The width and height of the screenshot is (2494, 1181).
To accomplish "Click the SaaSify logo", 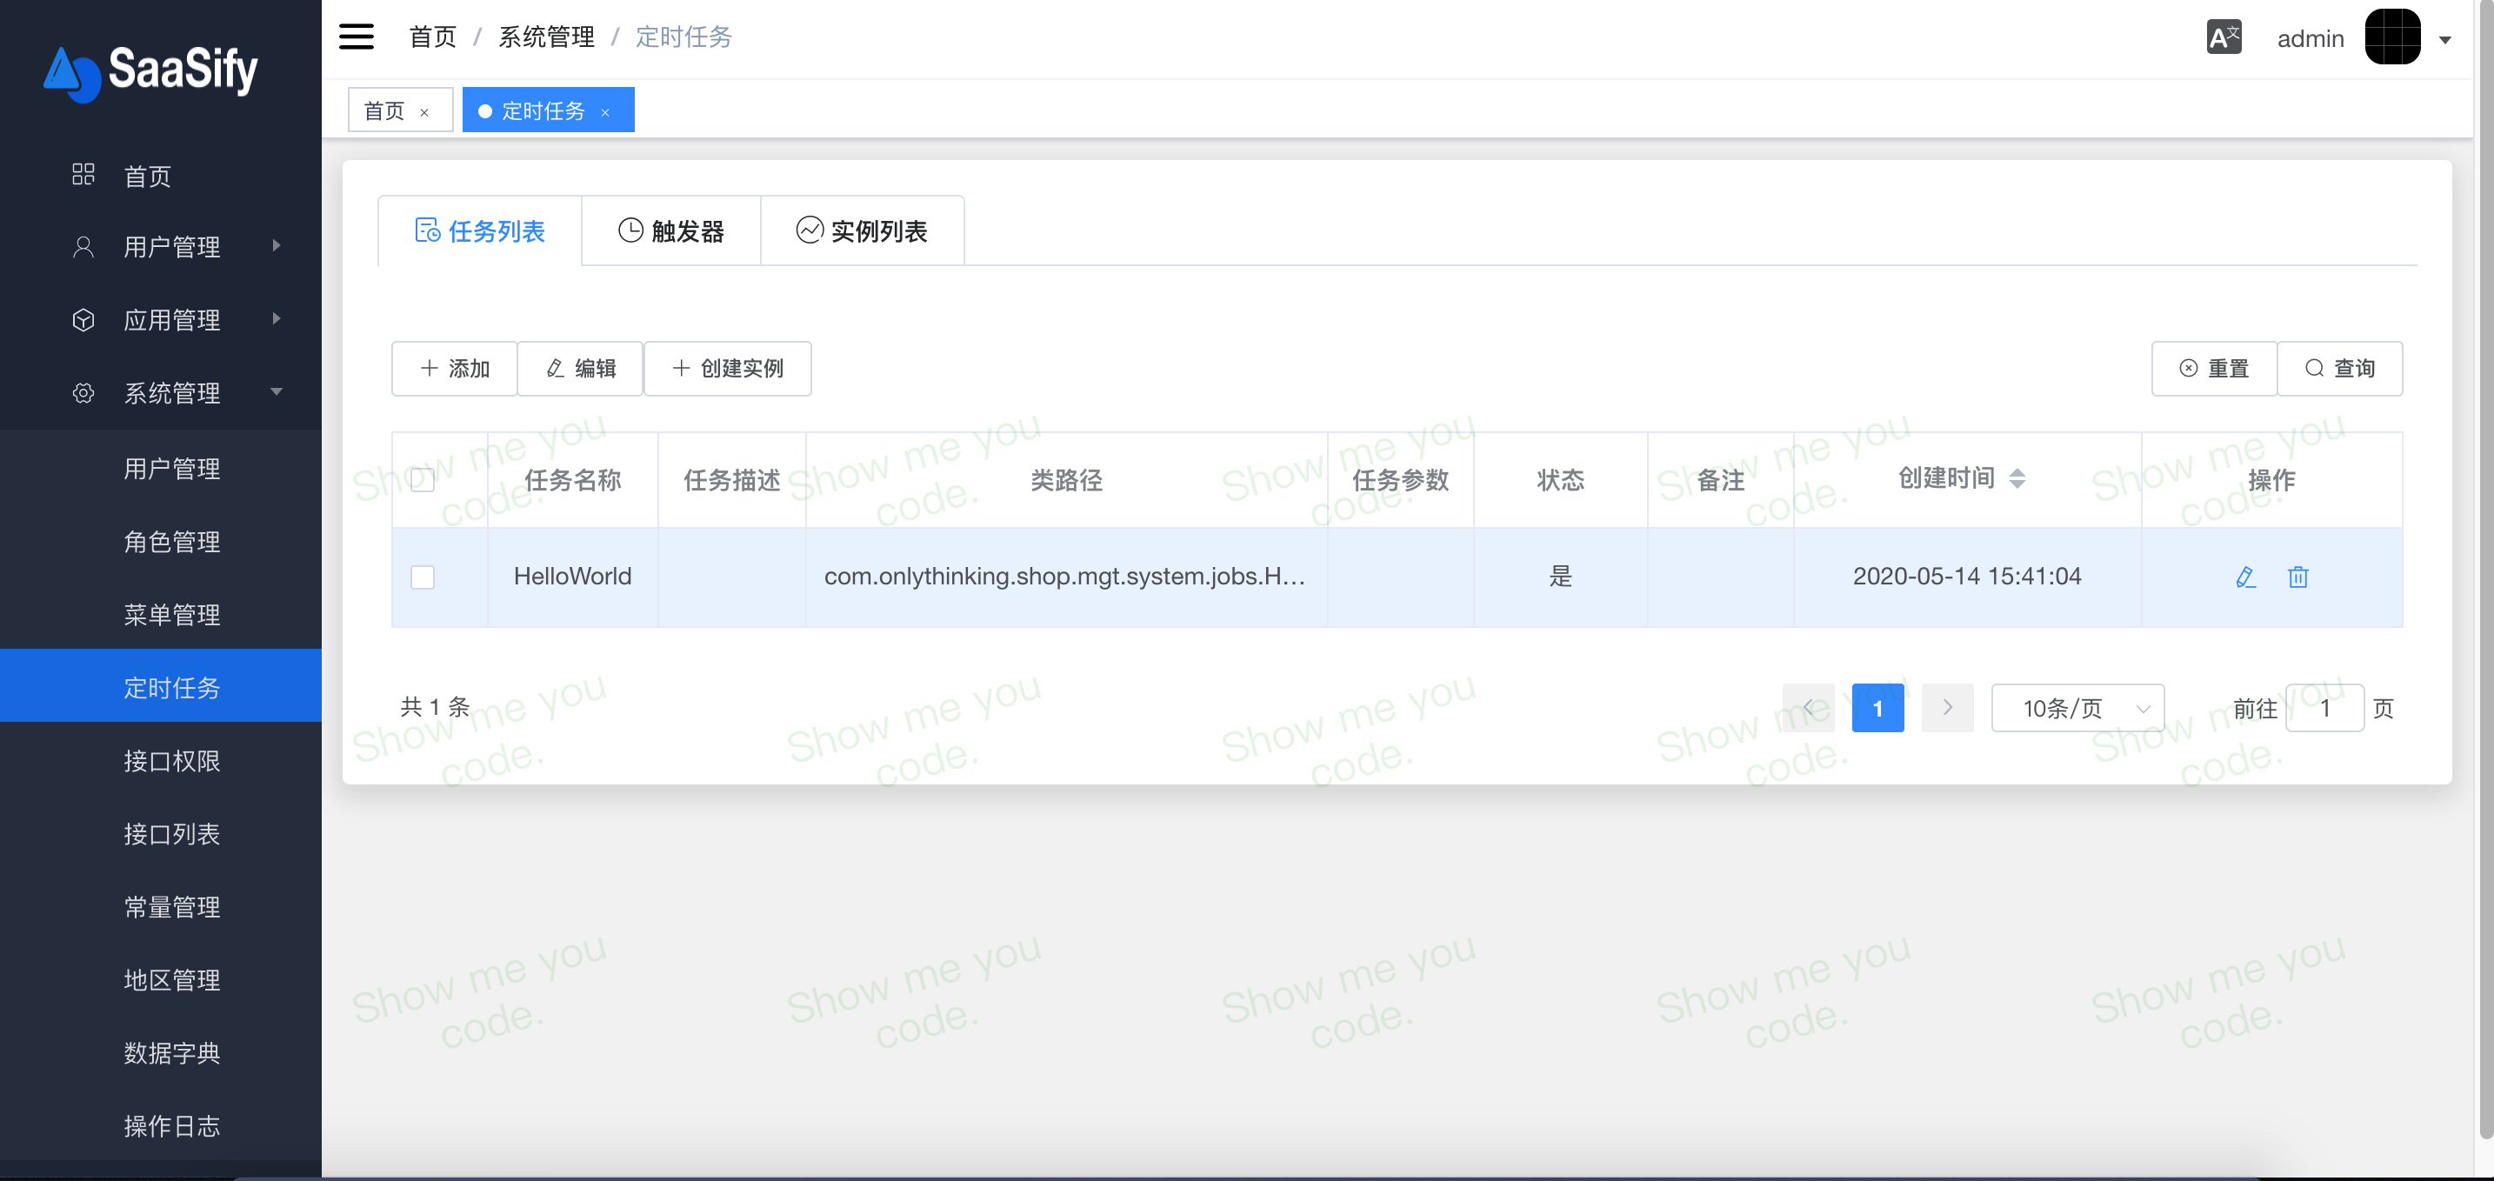I will (x=152, y=70).
